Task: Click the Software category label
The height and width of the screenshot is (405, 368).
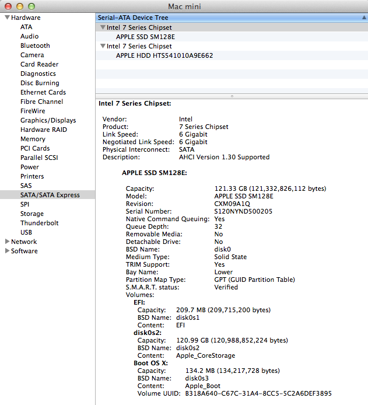Action: 24,251
